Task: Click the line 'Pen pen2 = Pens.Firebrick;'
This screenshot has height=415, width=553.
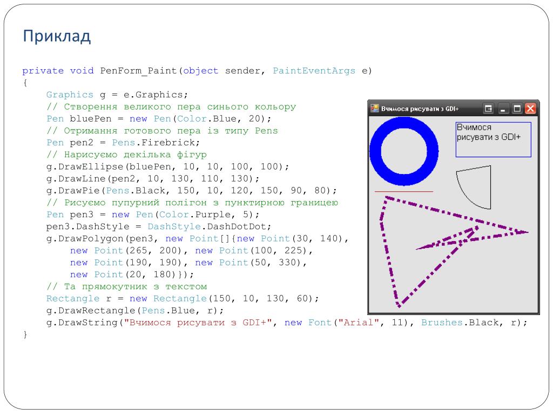Action: click(x=123, y=143)
